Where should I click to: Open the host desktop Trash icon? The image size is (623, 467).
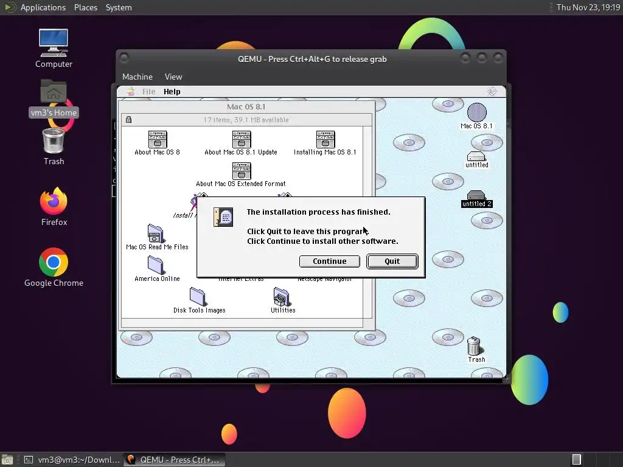[54, 140]
